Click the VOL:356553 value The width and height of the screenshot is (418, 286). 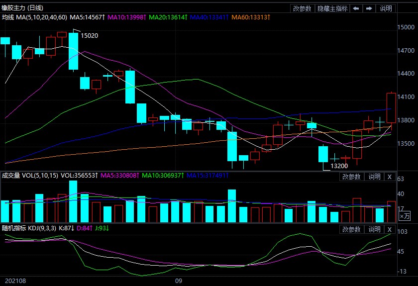[x=80, y=176]
